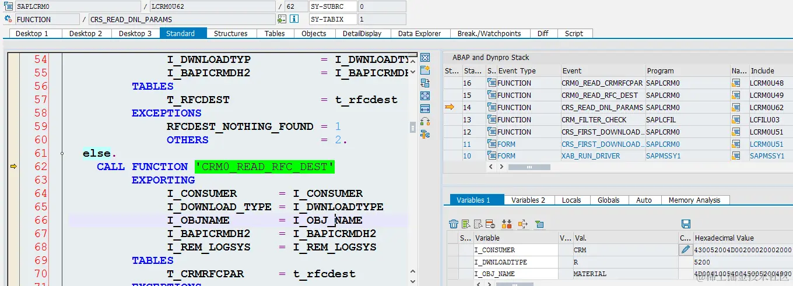Select stack event CRM0_READ_CRMRFCPAR
The image size is (793, 286).
602,83
